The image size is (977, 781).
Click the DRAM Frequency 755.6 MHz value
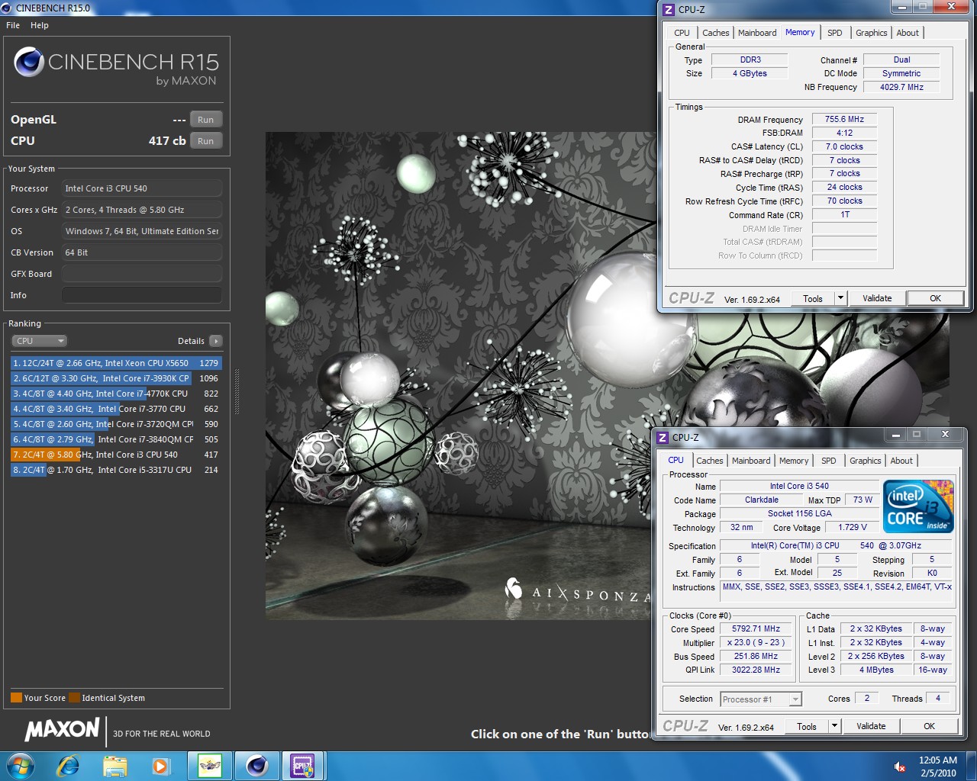pyautogui.click(x=844, y=120)
